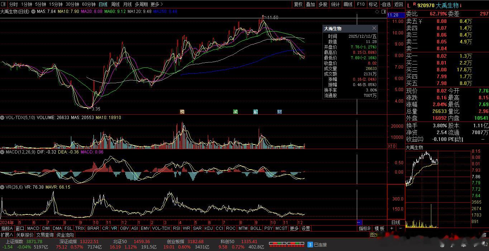Switch to the 5分钟 period

pyautogui.click(x=40, y=4)
